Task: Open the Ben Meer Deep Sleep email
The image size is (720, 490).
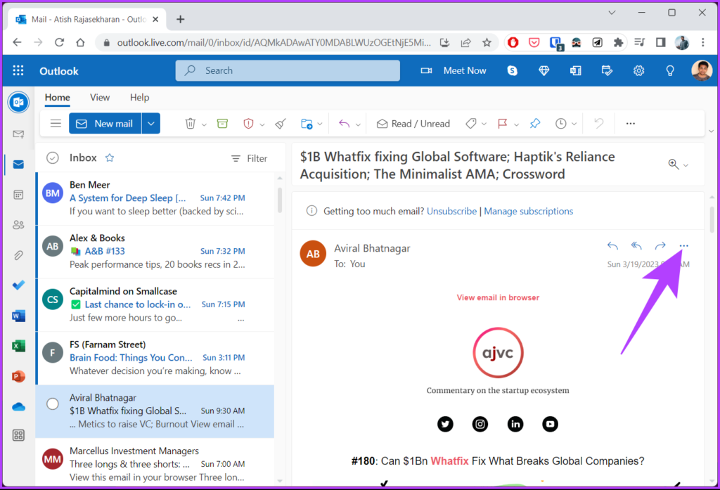Action: tap(155, 198)
